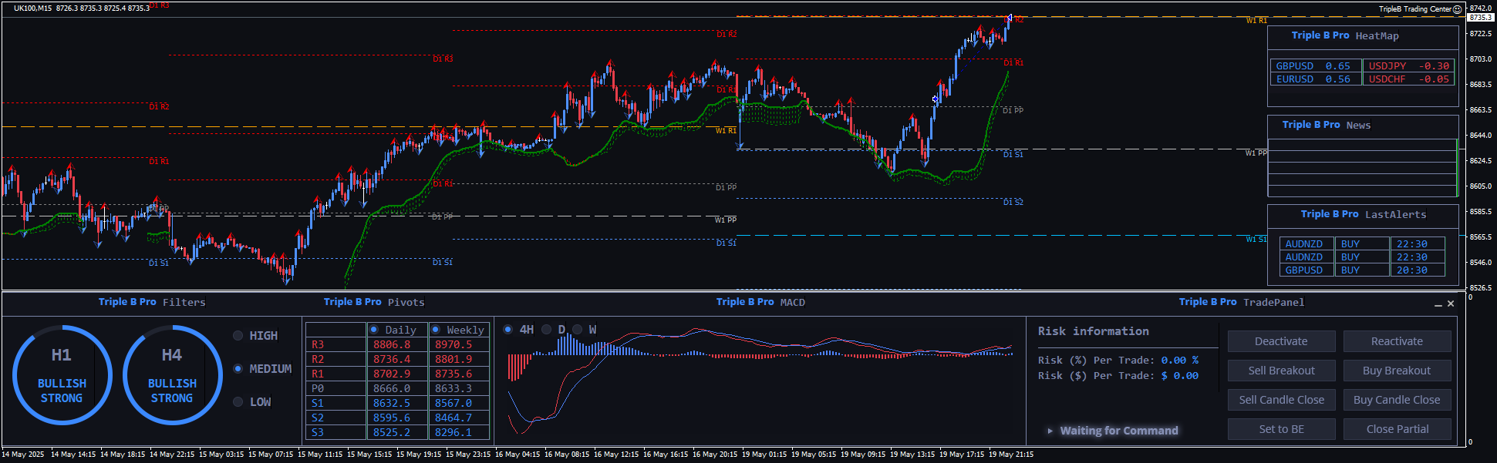Toggle the Daily pivots radio button

pos(374,330)
